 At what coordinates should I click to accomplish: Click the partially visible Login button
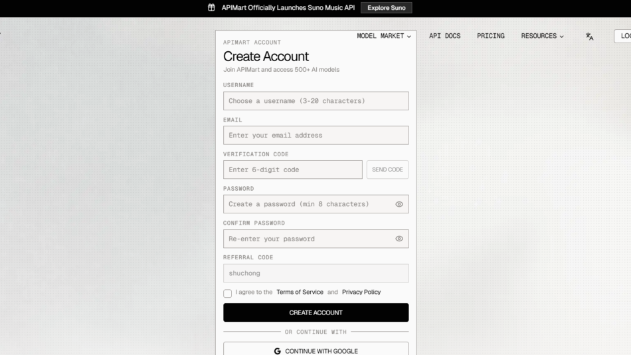622,36
